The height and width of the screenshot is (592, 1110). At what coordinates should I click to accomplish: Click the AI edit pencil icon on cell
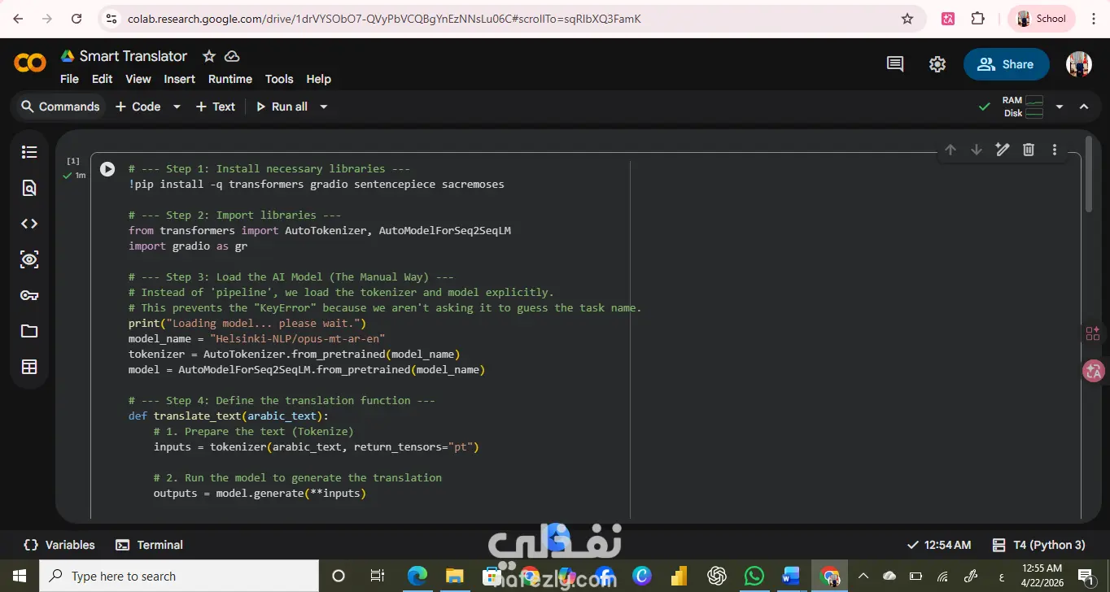coord(1003,150)
